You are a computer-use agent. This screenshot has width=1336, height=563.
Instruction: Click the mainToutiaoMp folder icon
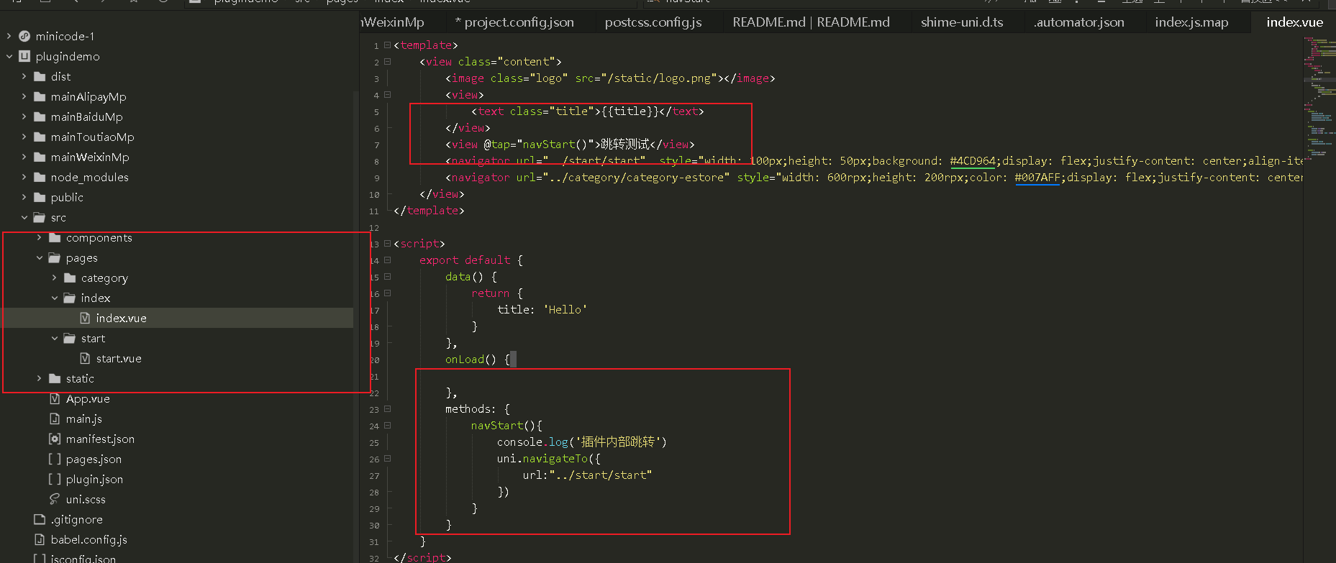40,137
